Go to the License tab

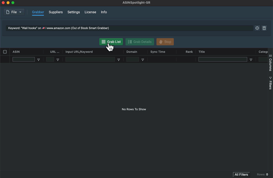(x=90, y=12)
